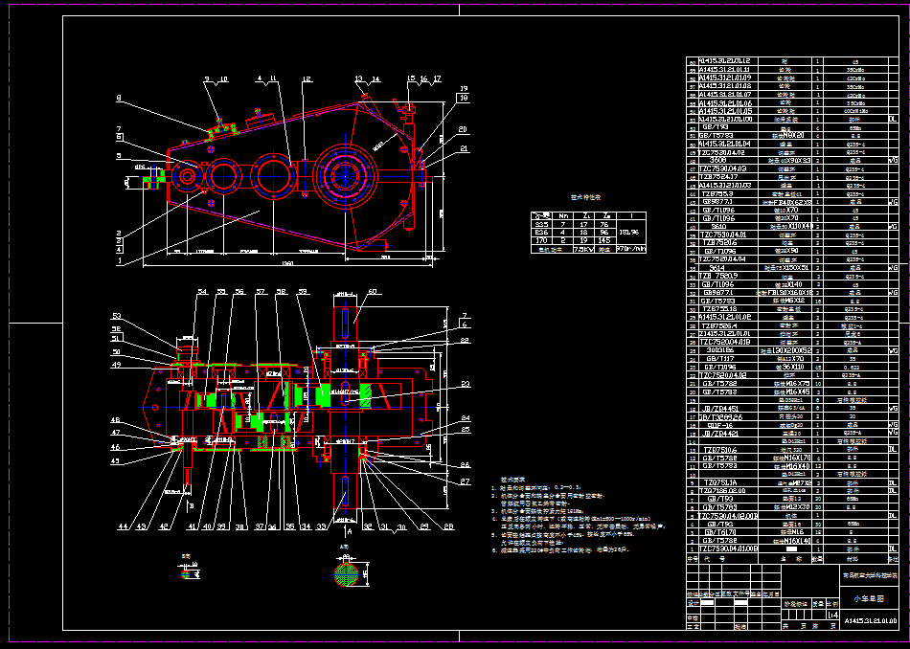Click balloon number 44 below lower view
The image size is (910, 649).
pyautogui.click(x=123, y=526)
